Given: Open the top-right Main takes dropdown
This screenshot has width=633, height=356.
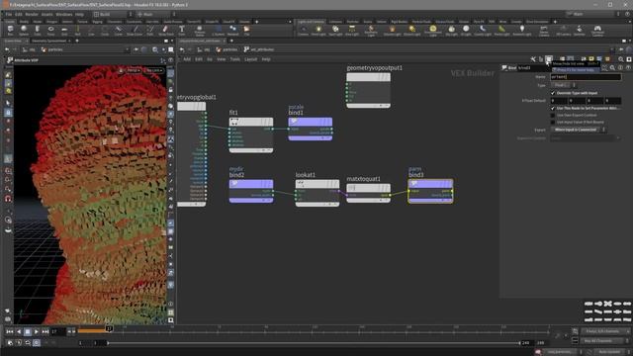Looking at the screenshot, I should (592, 14).
